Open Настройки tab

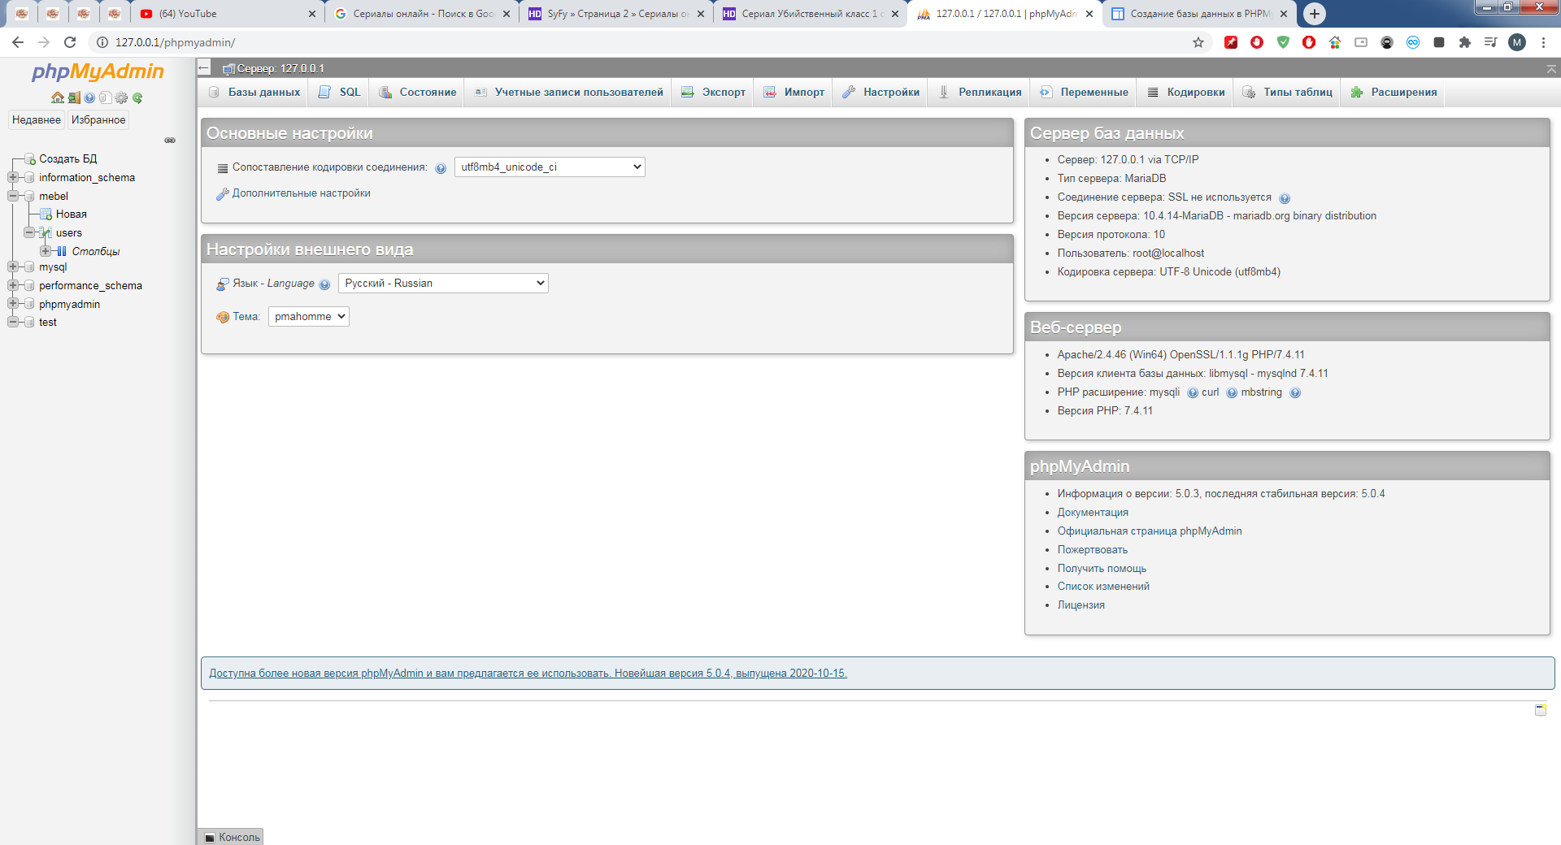[x=881, y=93]
